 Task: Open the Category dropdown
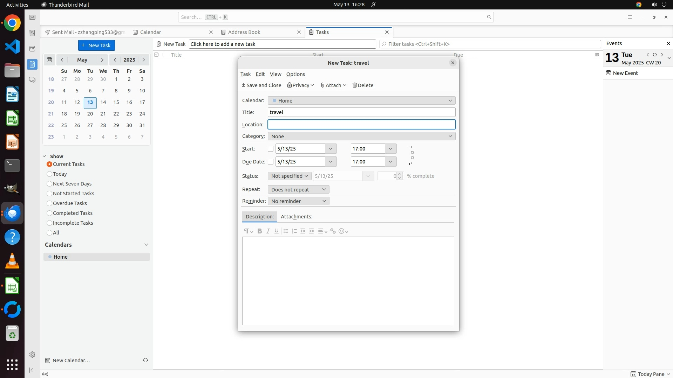[361, 136]
